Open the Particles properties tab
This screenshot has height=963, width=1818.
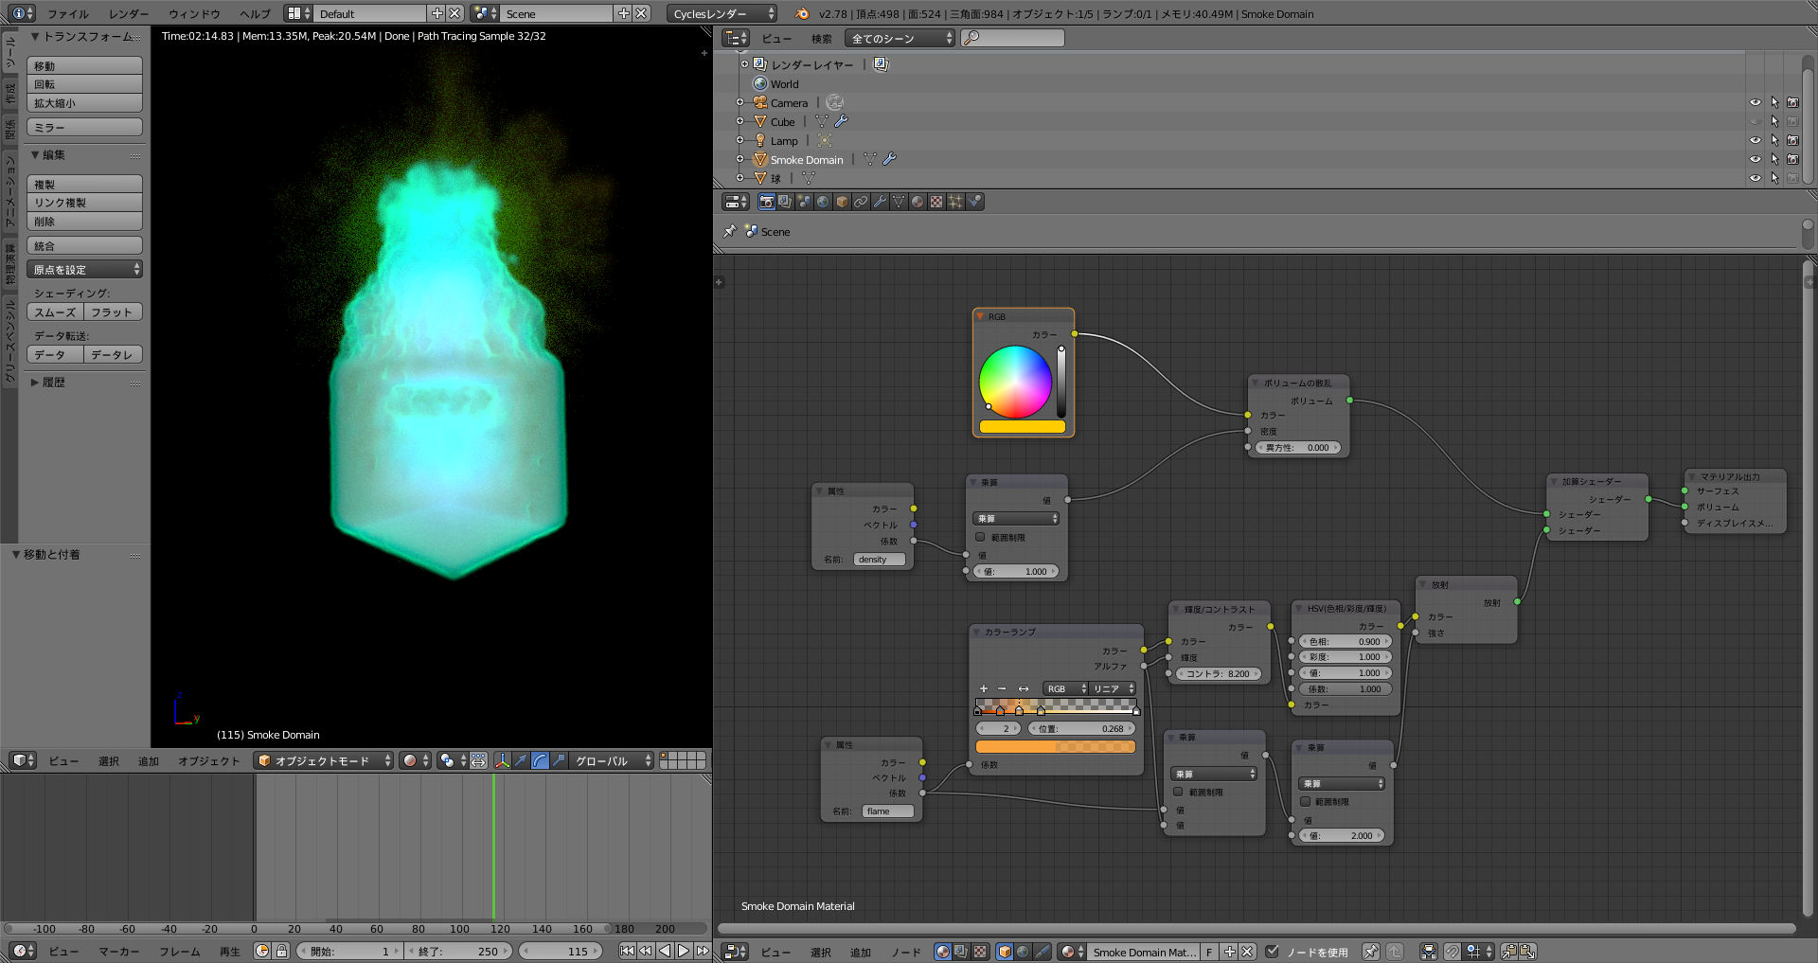[x=955, y=202]
